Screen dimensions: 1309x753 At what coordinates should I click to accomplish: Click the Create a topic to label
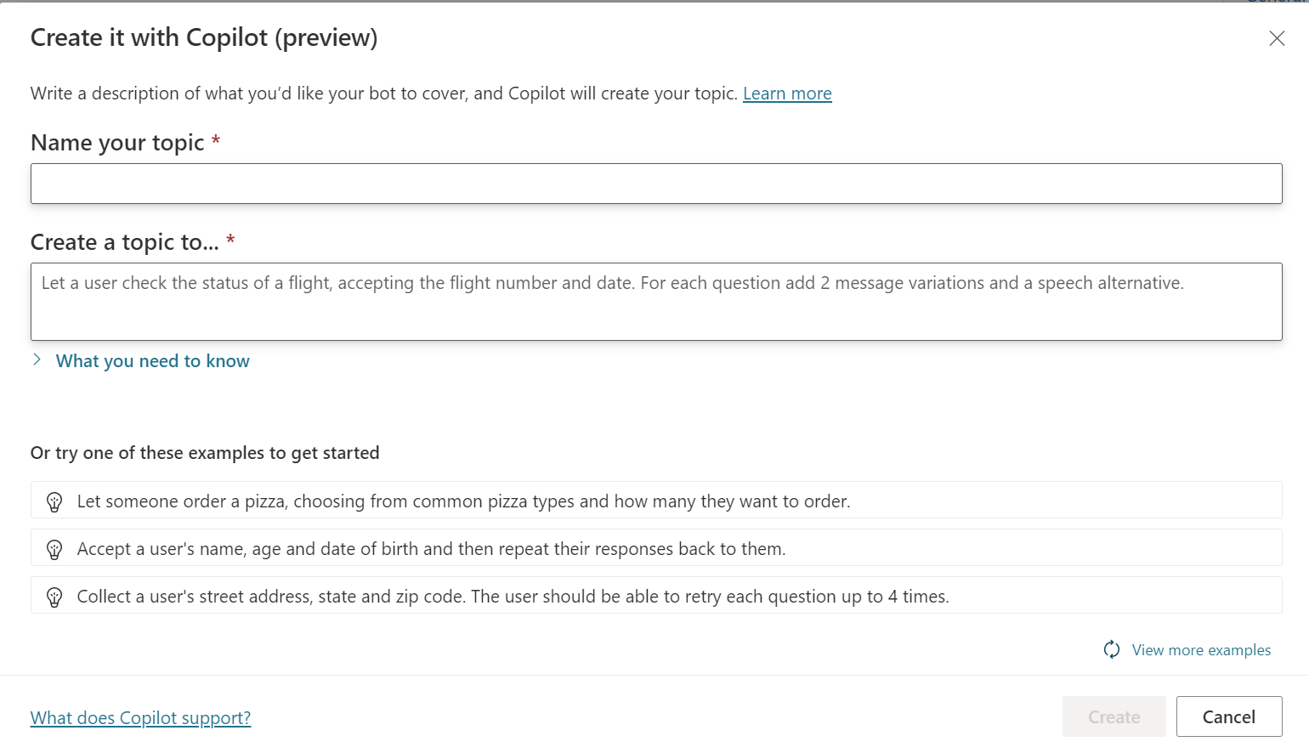tap(125, 243)
